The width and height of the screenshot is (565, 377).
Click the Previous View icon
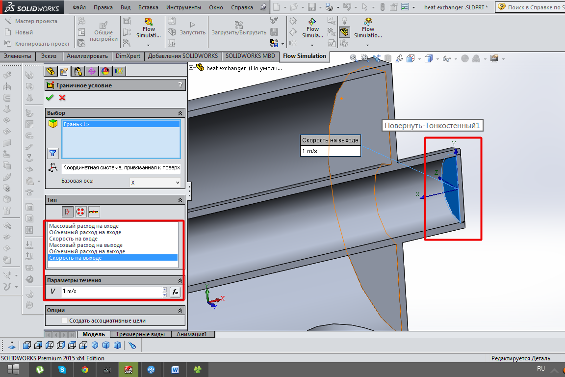[x=377, y=58]
